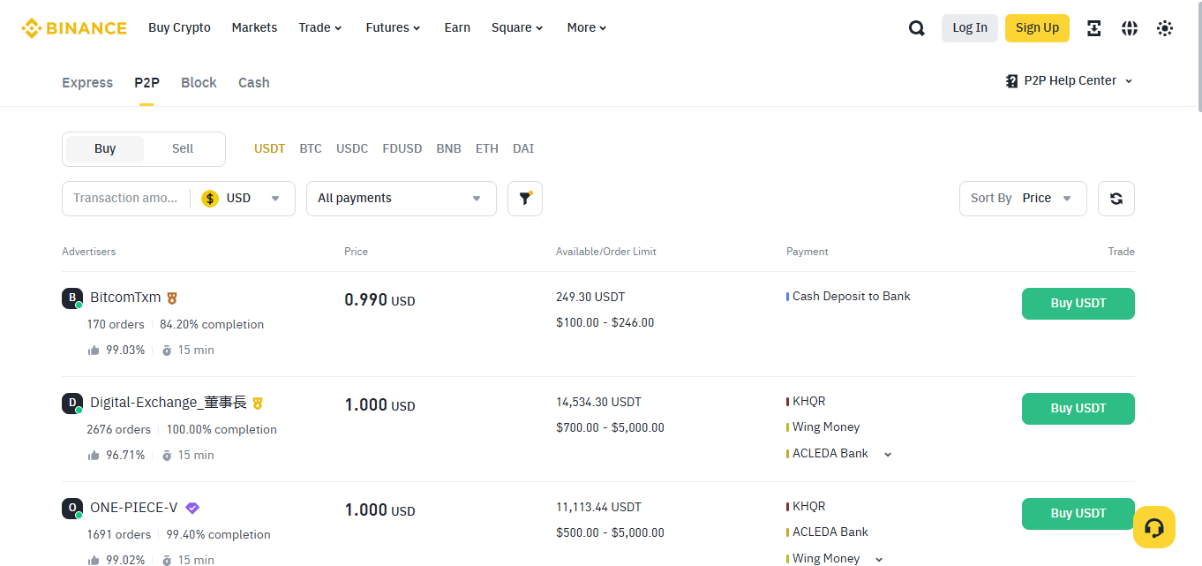This screenshot has width=1202, height=566.
Task: Select the ETH coin tab
Action: [487, 149]
